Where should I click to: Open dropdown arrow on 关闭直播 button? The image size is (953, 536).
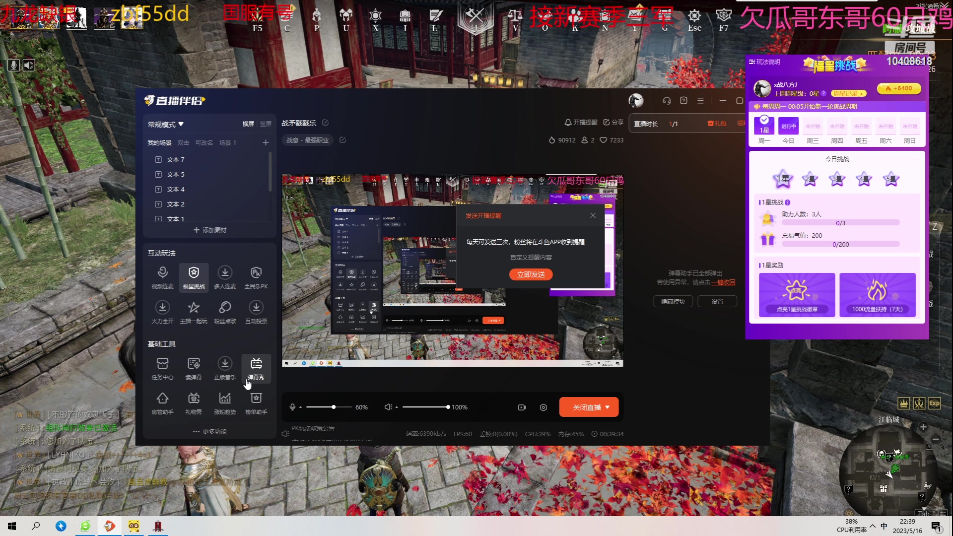[608, 407]
